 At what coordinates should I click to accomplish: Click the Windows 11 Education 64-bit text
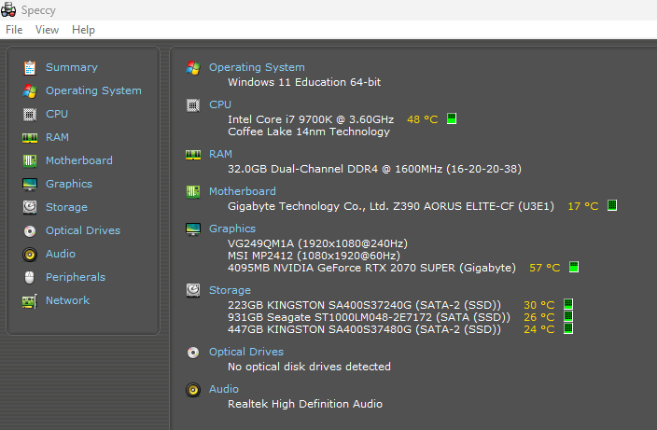point(304,82)
